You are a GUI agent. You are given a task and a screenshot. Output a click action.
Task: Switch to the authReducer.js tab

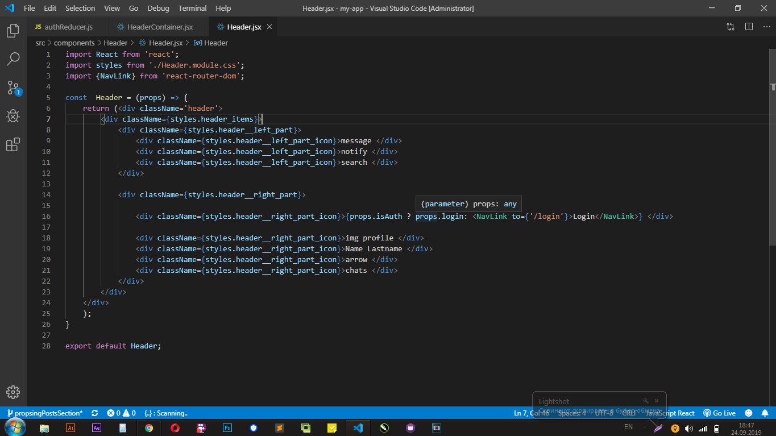[x=67, y=27]
